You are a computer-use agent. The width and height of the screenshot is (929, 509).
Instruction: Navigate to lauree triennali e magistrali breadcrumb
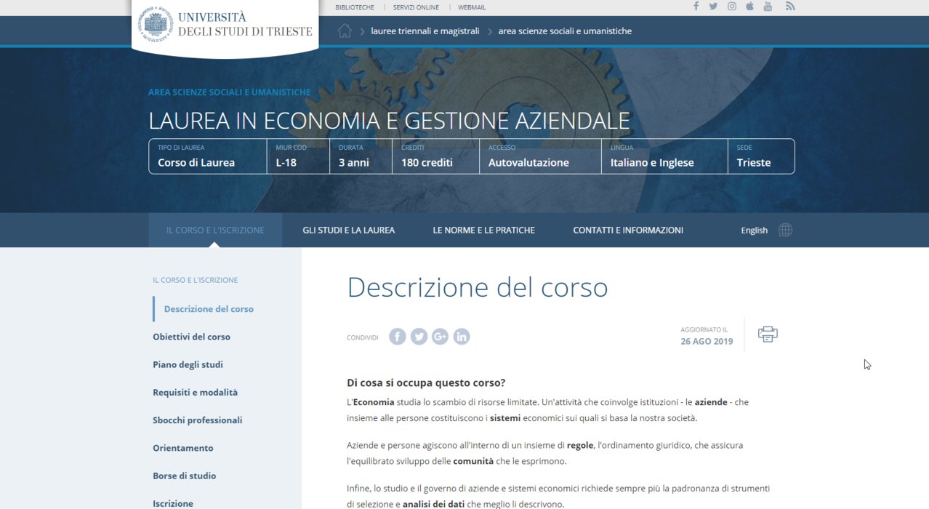click(425, 31)
